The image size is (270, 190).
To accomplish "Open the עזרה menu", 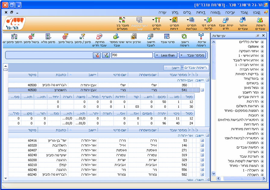I will pyautogui.click(x=162, y=12).
